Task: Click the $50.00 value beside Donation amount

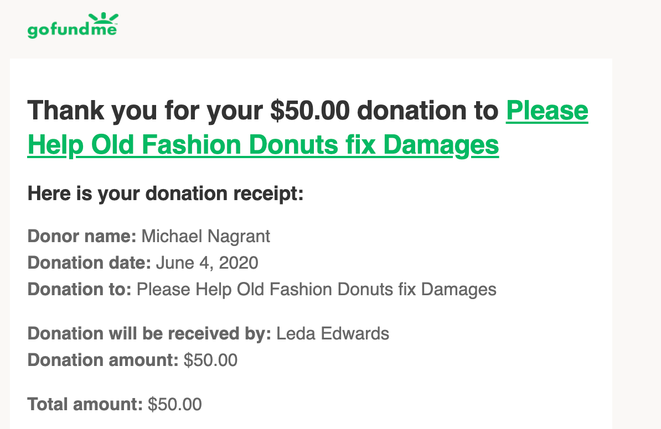Action: [x=210, y=360]
